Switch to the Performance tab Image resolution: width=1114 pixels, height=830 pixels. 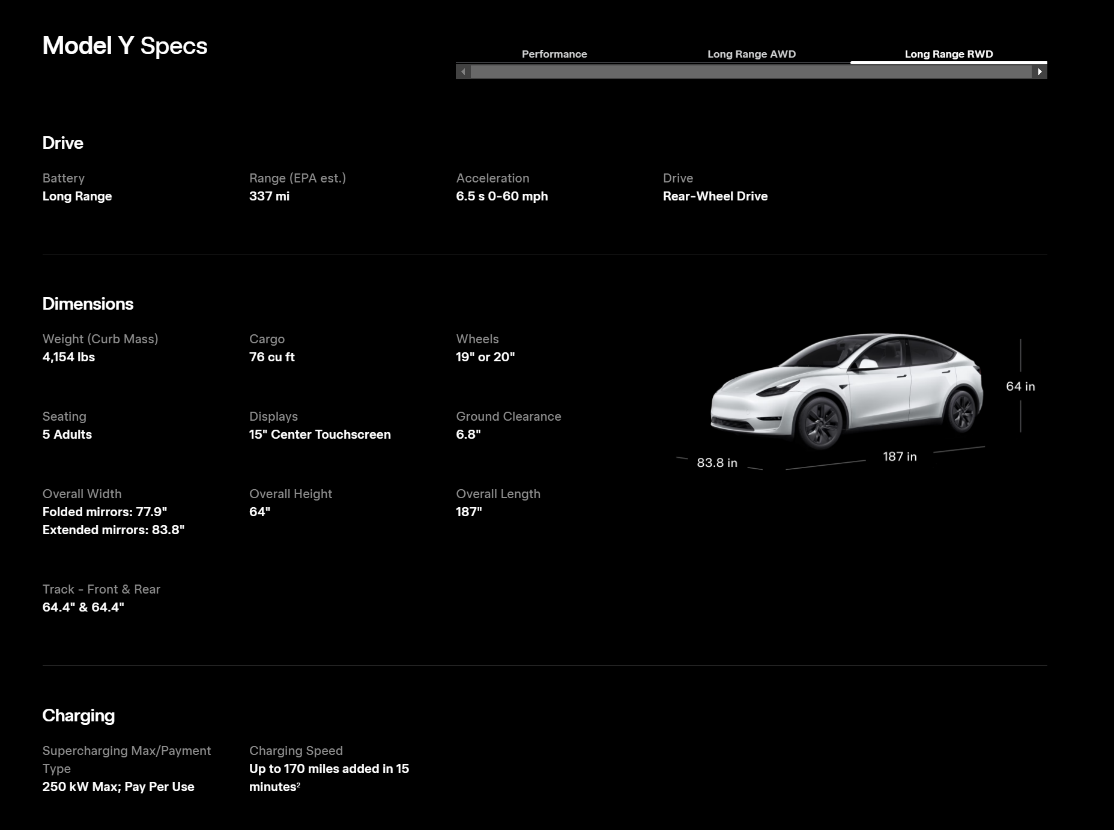pos(554,54)
